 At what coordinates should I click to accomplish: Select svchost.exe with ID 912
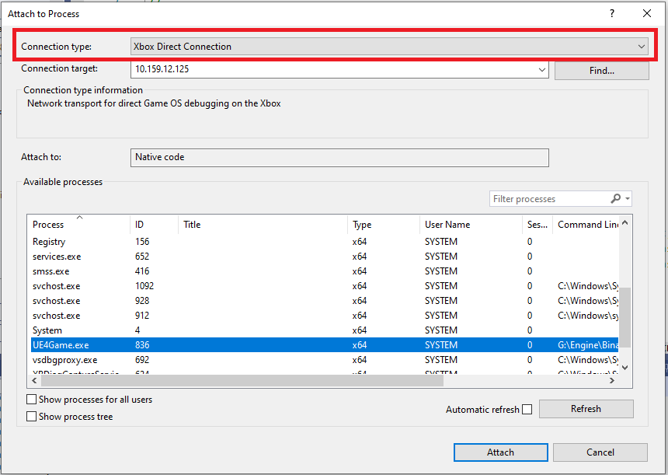325,316
